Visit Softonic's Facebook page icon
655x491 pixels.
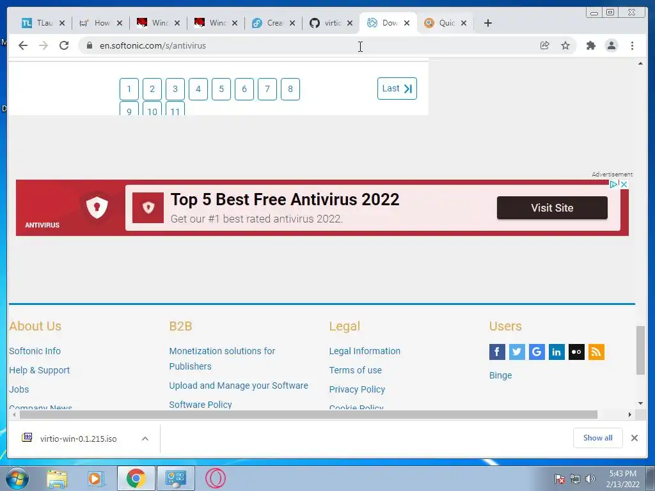(497, 352)
